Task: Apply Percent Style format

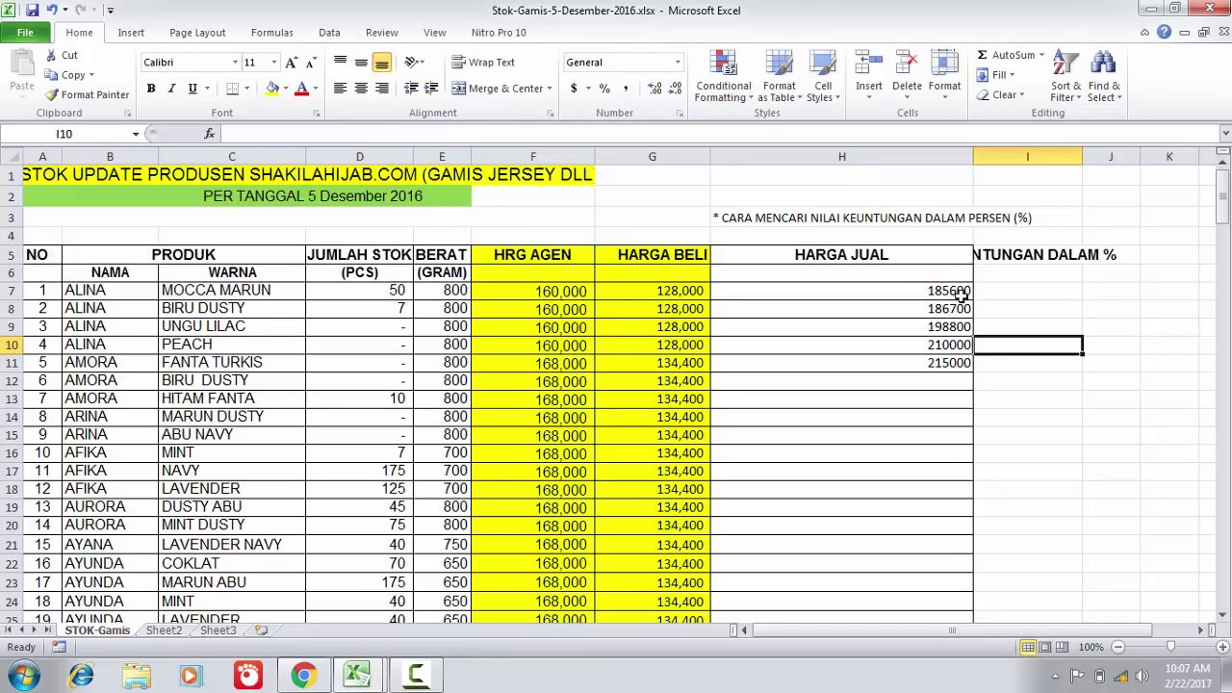Action: click(x=604, y=88)
